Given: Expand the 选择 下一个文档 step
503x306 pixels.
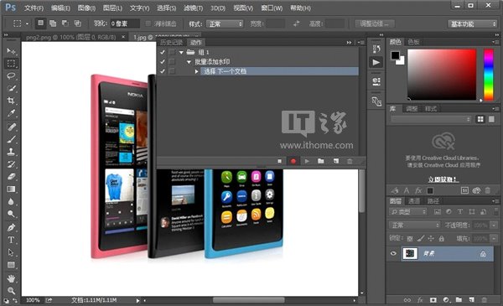Looking at the screenshot, I should pyautogui.click(x=197, y=71).
